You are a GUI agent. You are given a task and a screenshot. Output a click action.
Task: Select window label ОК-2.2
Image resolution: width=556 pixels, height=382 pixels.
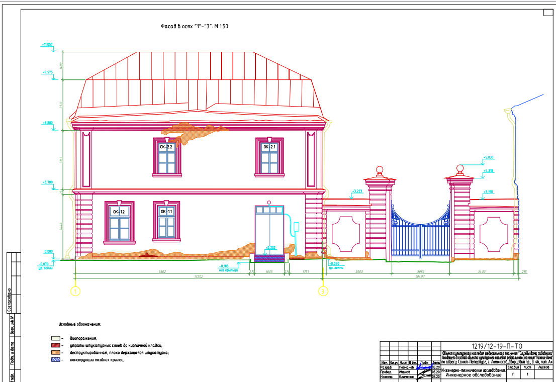click(x=166, y=147)
